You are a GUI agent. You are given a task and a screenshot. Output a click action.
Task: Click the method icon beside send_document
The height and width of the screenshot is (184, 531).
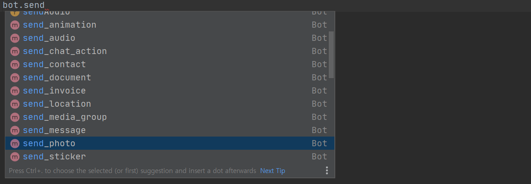tap(15, 78)
